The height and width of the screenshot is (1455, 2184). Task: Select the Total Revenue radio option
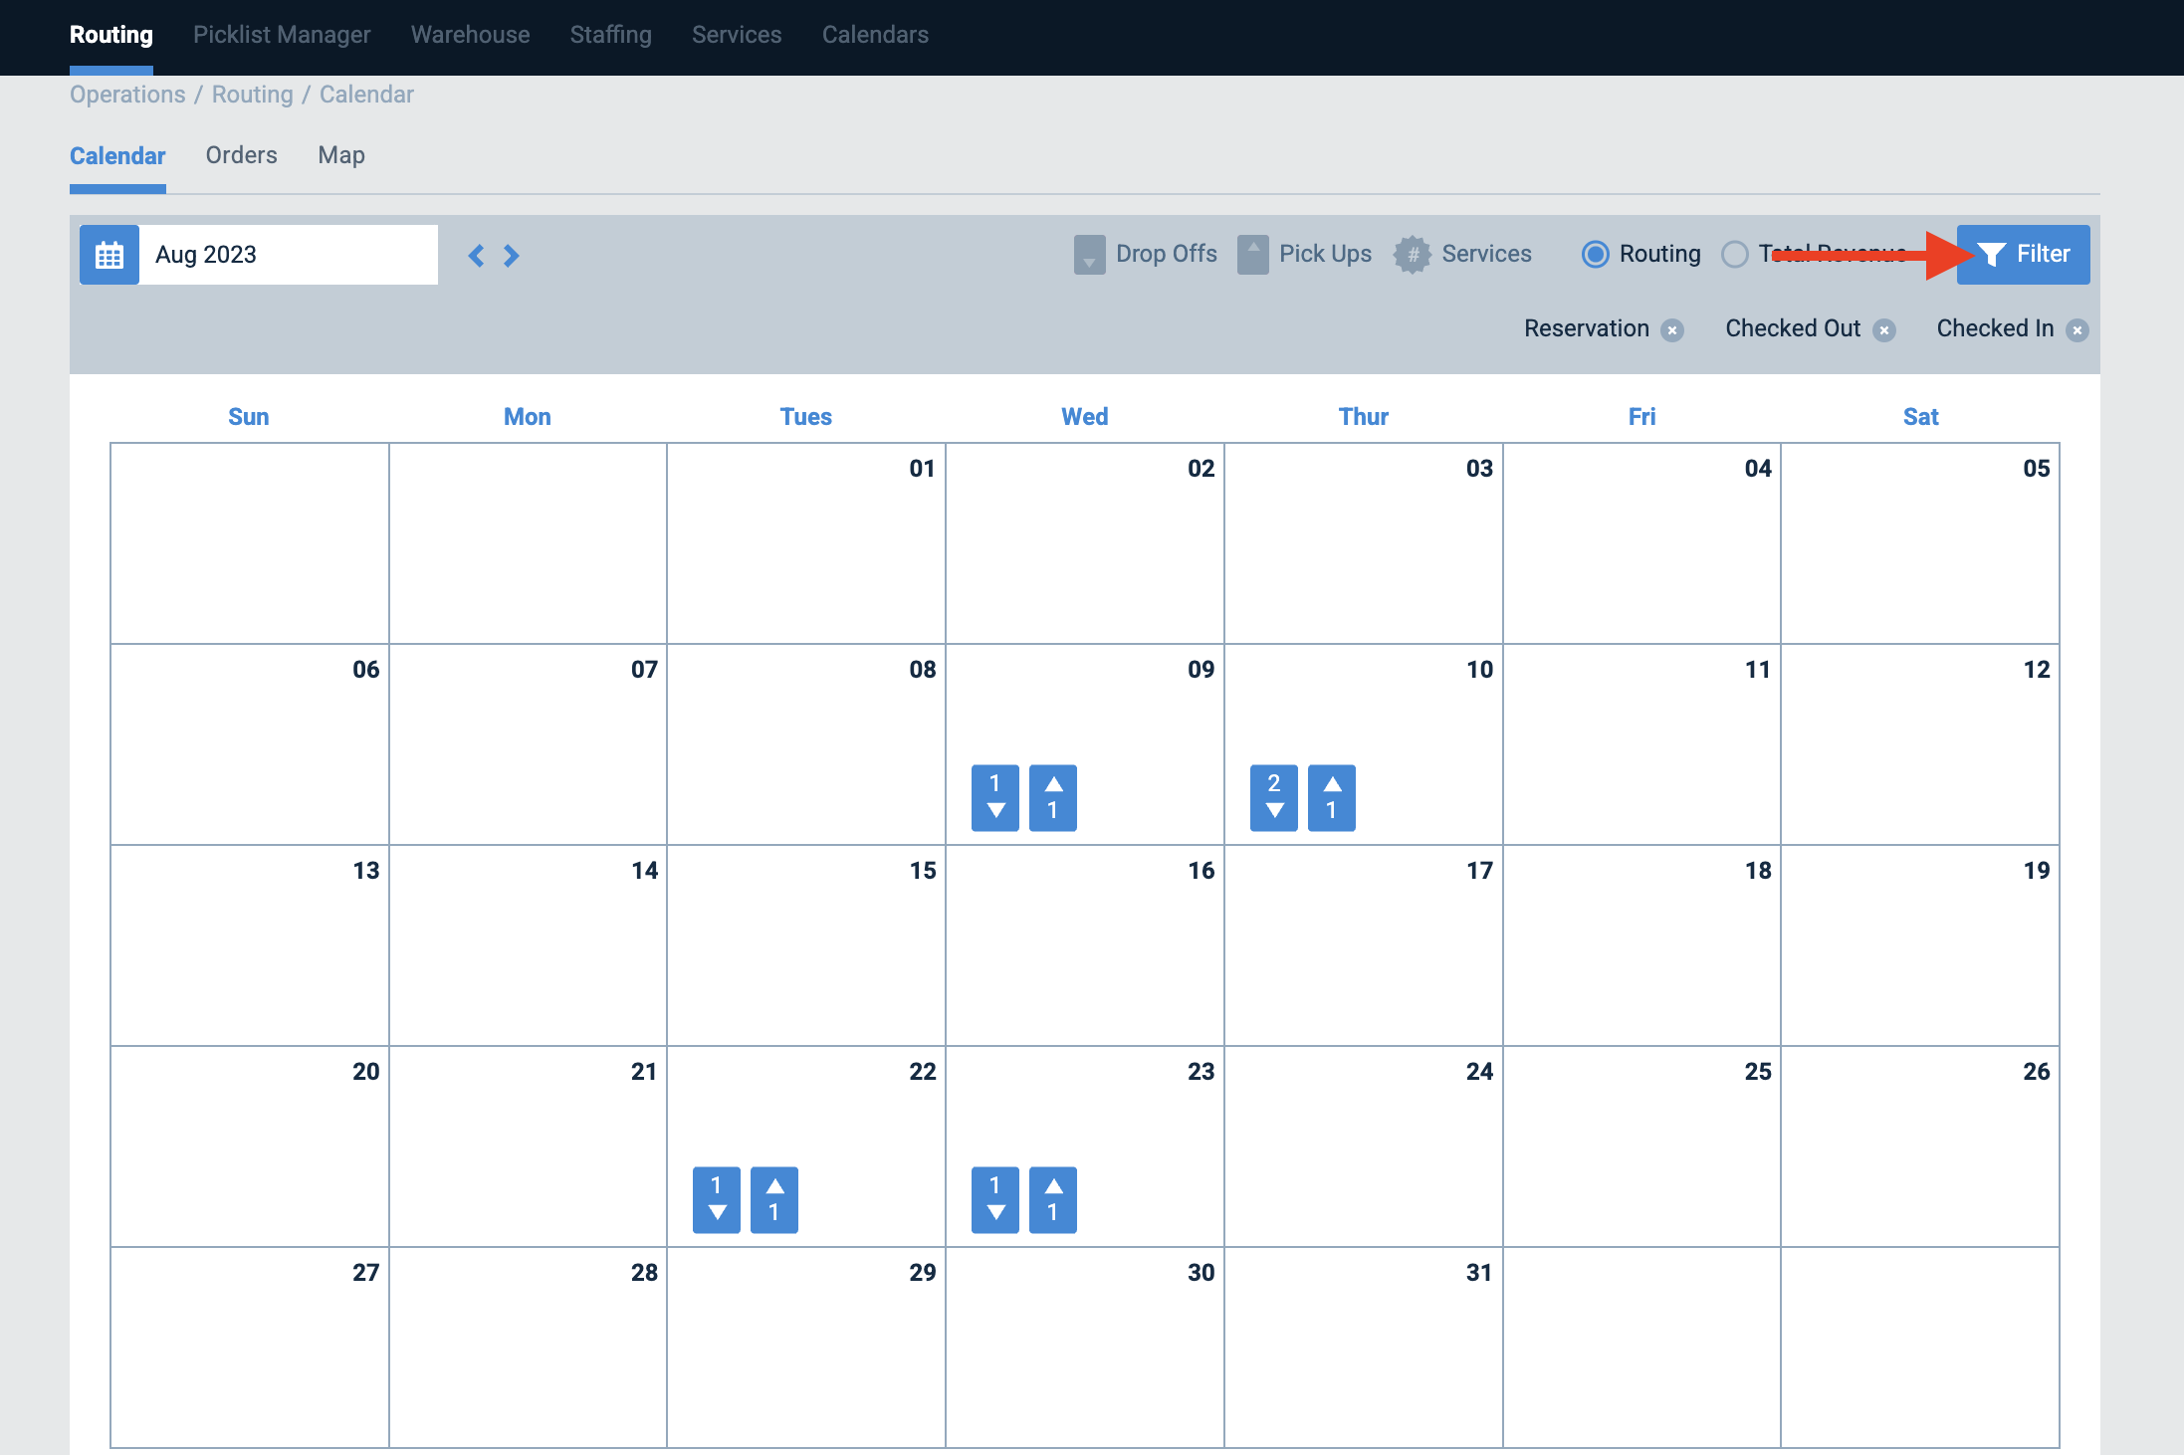[1734, 255]
